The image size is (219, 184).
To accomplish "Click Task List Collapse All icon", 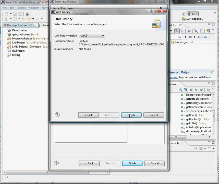I will click(x=201, y=31).
